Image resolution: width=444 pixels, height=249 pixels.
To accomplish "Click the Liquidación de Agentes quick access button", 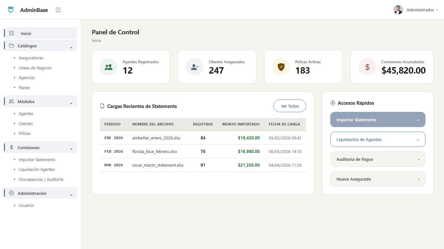I will pos(378,139).
